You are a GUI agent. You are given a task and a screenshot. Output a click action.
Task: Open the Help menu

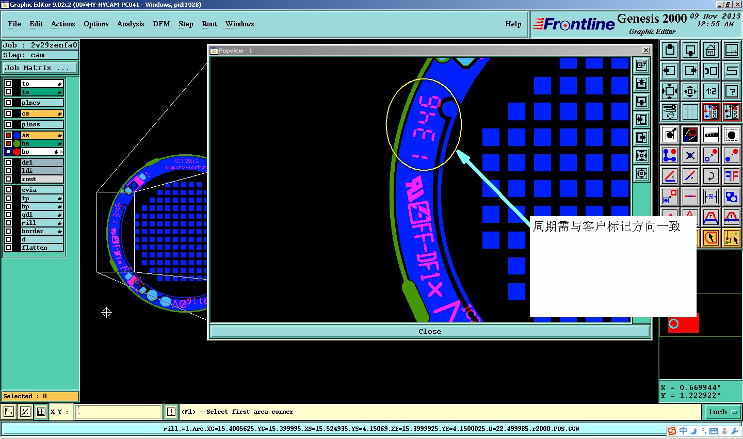click(x=513, y=24)
